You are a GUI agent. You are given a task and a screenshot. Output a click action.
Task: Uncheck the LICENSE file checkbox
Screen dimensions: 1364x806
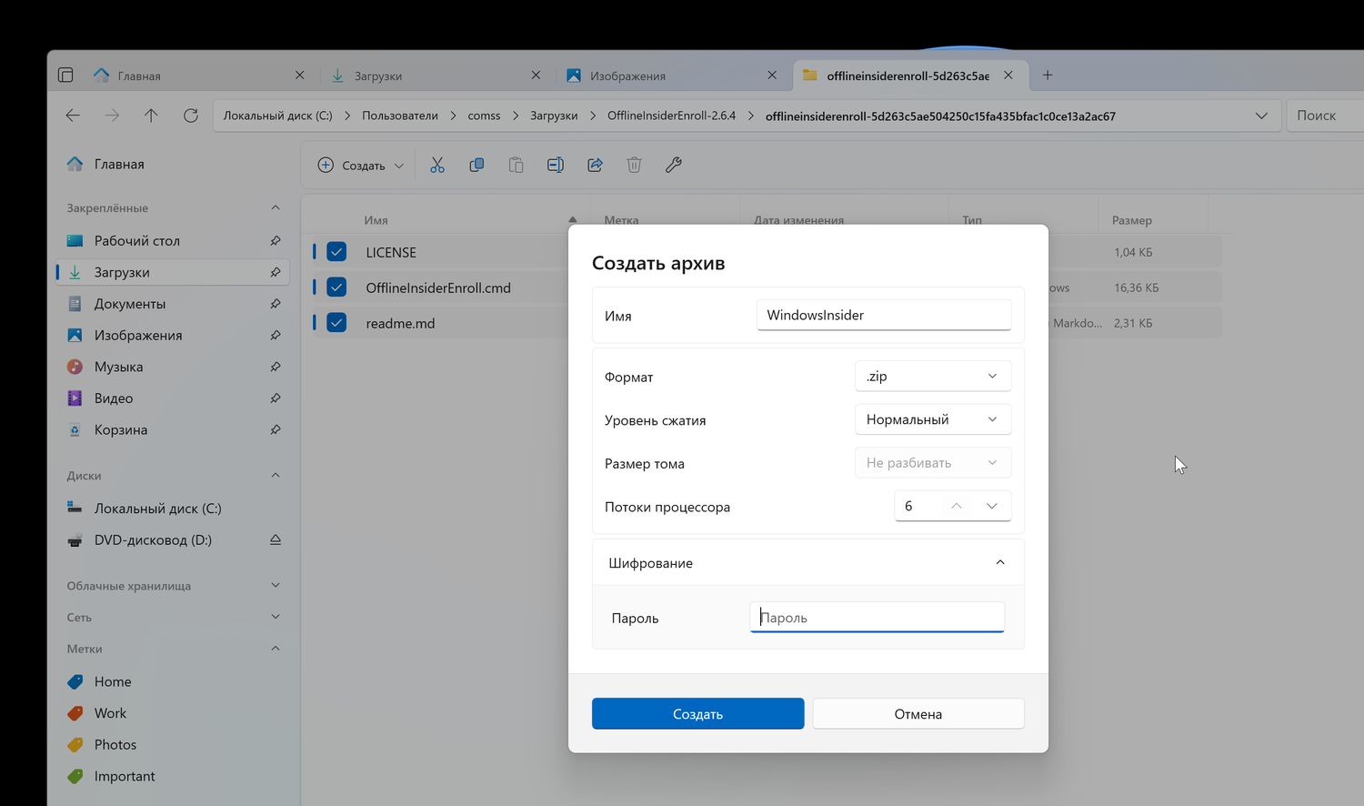click(336, 252)
